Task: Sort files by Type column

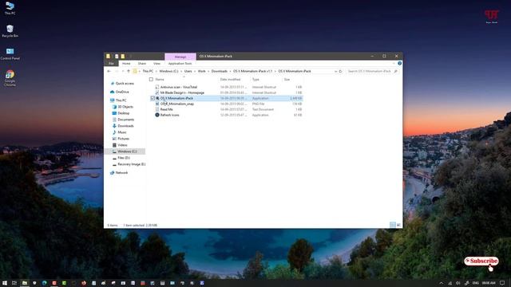Action: coord(255,80)
